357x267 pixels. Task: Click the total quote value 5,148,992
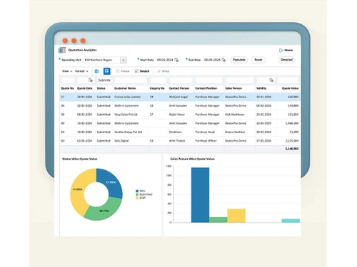pos(292,149)
